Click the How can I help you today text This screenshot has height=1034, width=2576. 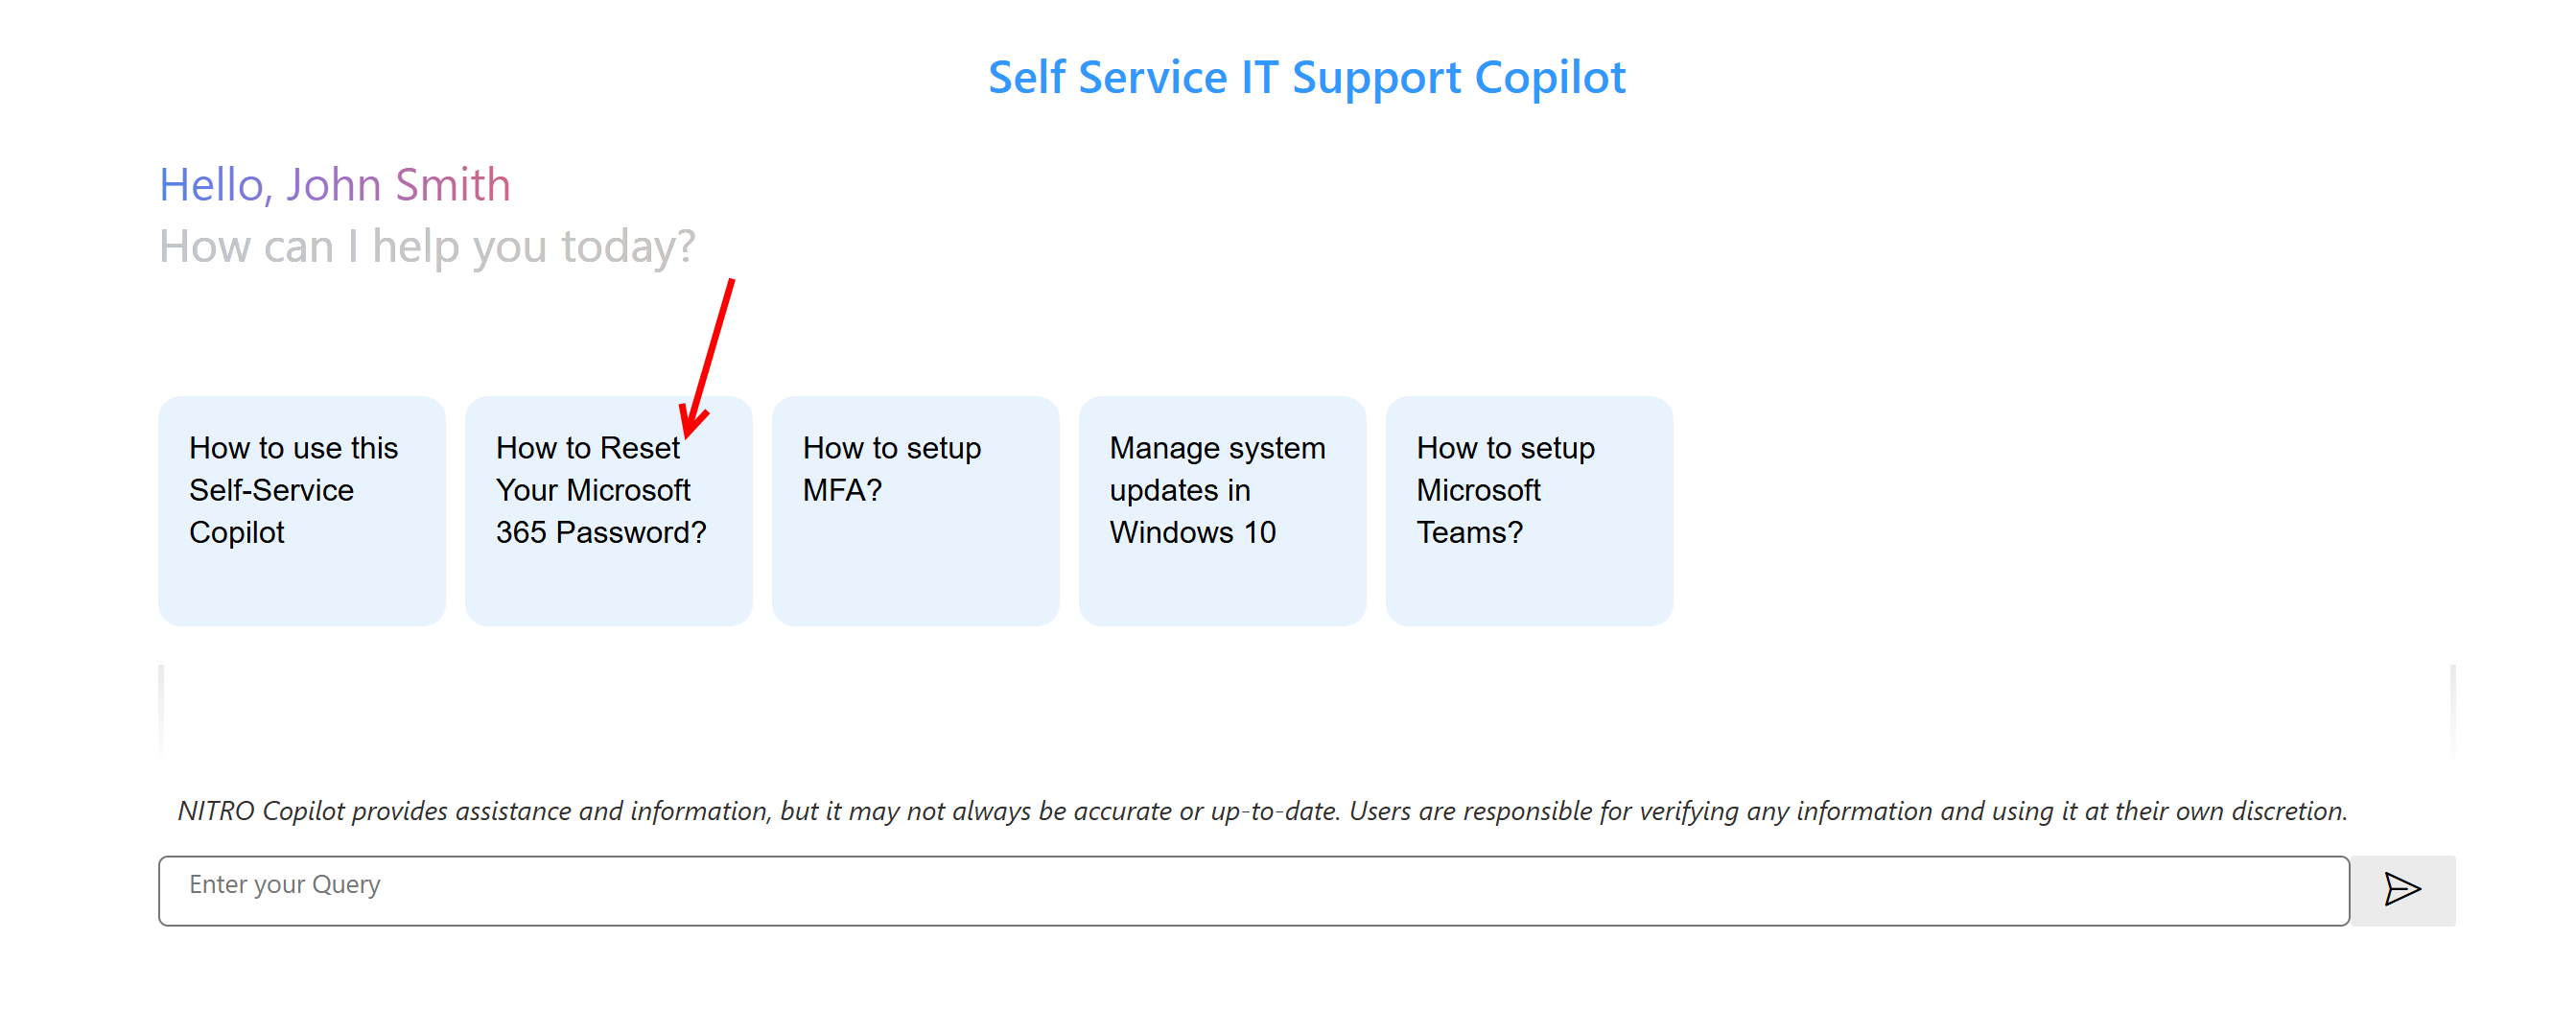(427, 246)
